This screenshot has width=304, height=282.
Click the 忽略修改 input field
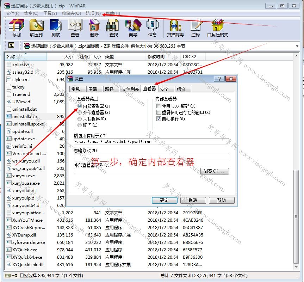[151, 156]
